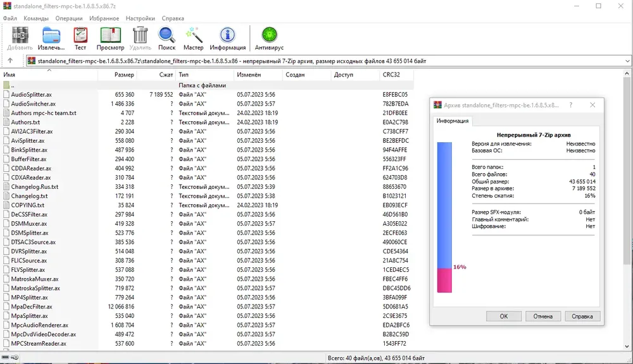Launch the Поиск search magnifier tool
This screenshot has width=633, height=364.
point(166,39)
